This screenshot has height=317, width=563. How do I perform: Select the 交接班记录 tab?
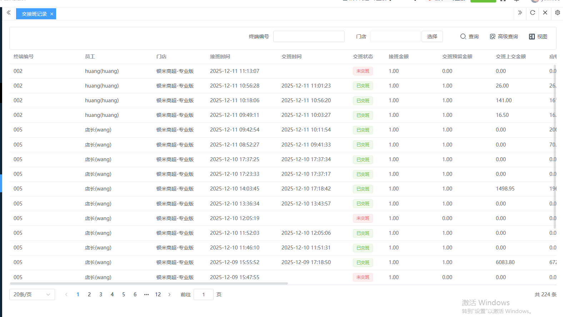(x=34, y=14)
